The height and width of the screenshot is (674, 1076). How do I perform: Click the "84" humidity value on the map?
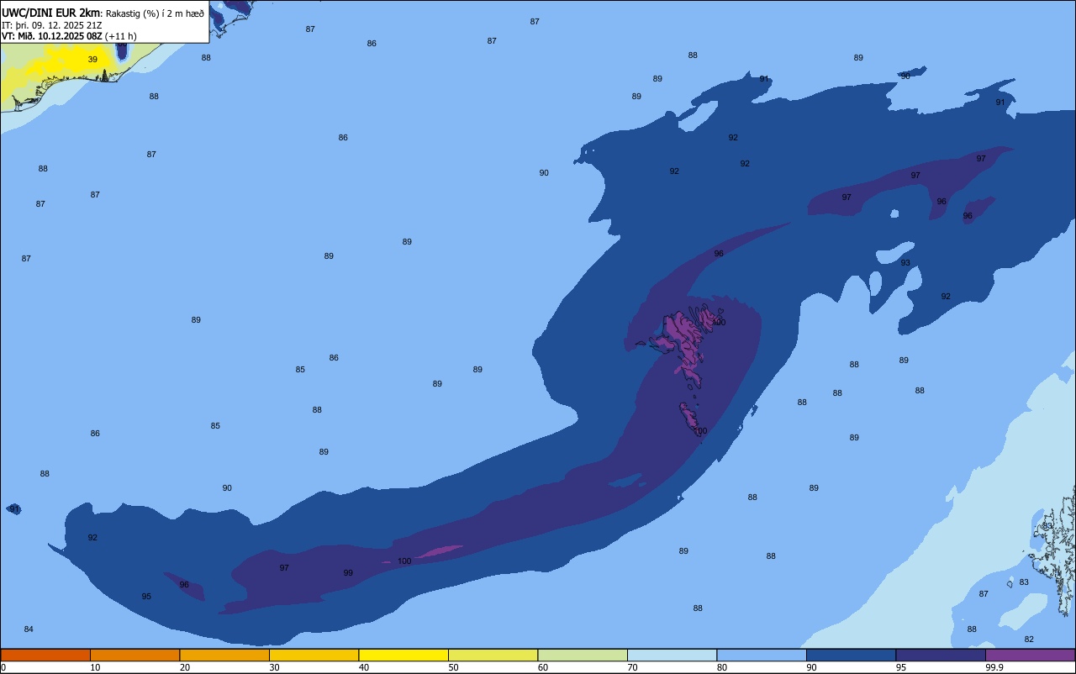pos(29,629)
